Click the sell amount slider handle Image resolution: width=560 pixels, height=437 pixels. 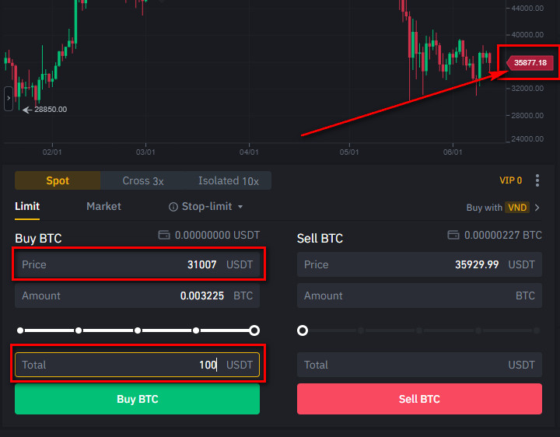pos(303,330)
